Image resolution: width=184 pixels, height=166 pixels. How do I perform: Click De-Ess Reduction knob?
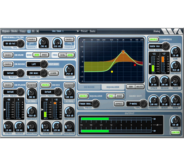pyautogui.click(x=69, y=127)
